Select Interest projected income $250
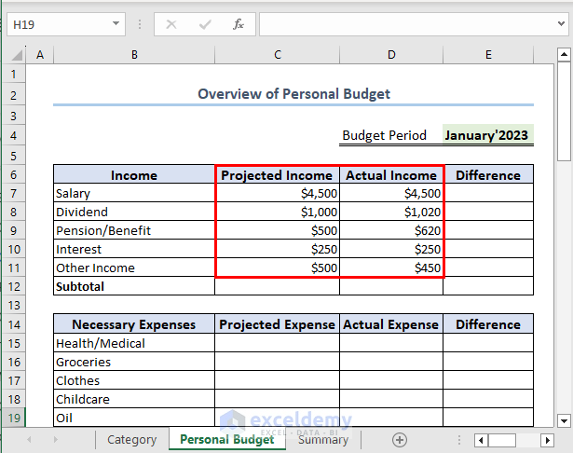 click(278, 249)
